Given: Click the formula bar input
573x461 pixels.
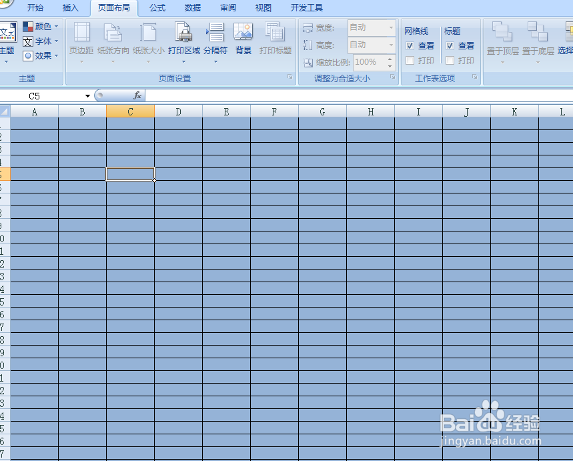Looking at the screenshot, I should click(x=359, y=96).
